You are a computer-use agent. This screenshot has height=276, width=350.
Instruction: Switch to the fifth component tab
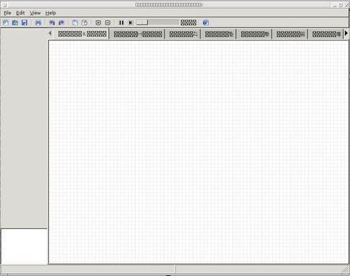(x=255, y=34)
